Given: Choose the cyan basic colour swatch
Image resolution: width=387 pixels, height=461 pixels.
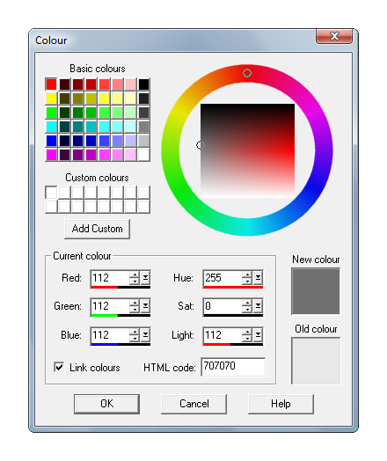Looking at the screenshot, I should point(51,127).
